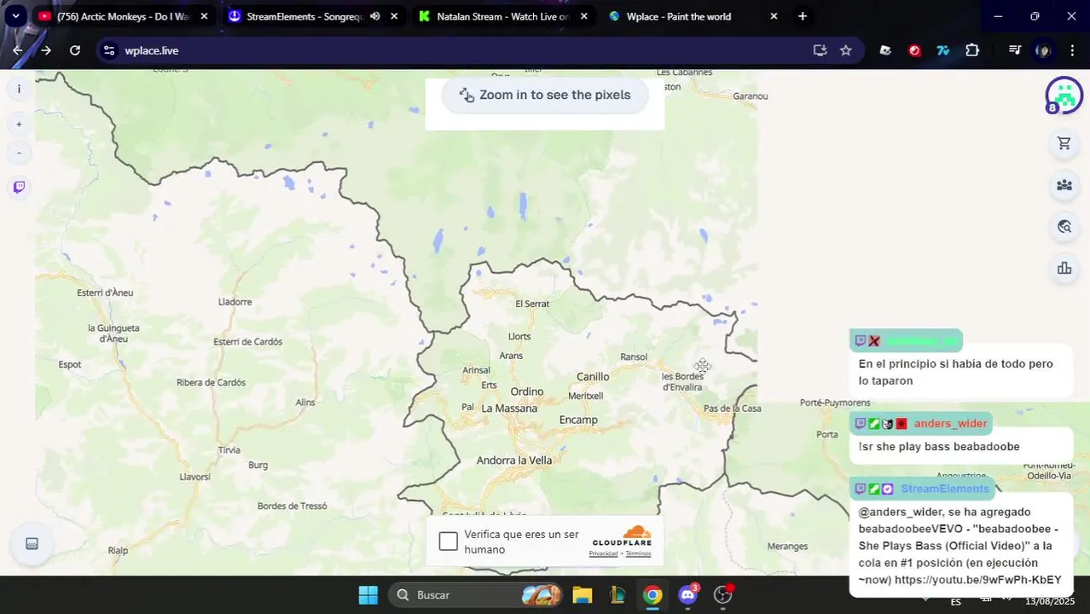Click Ribera de Cardós map label
This screenshot has height=614, width=1090.
tap(211, 382)
